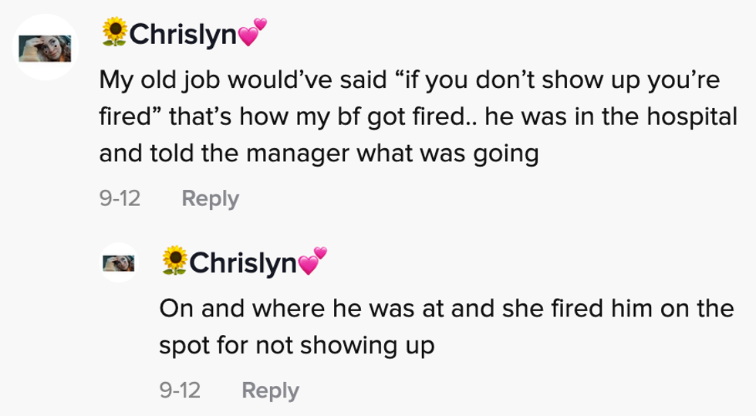Click the pink hearts emoji on the nested reply
Viewport: 756px width, 416px height.
pyautogui.click(x=312, y=263)
